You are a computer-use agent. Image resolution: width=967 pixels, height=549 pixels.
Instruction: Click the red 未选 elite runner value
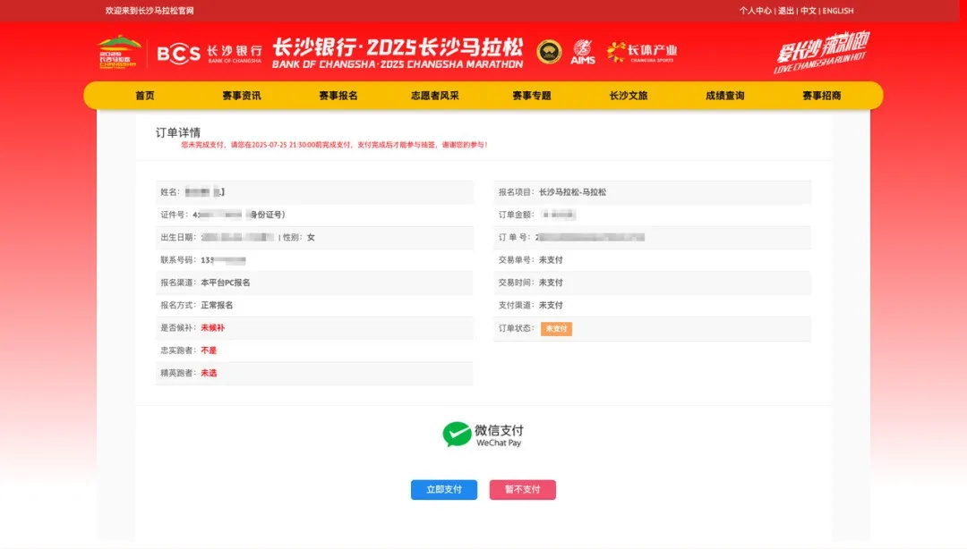tap(209, 373)
